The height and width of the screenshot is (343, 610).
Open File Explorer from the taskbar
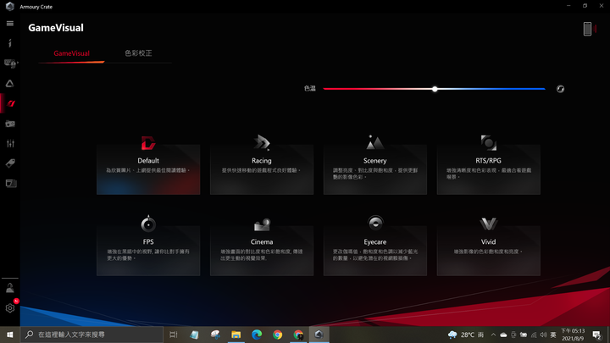tap(236, 335)
